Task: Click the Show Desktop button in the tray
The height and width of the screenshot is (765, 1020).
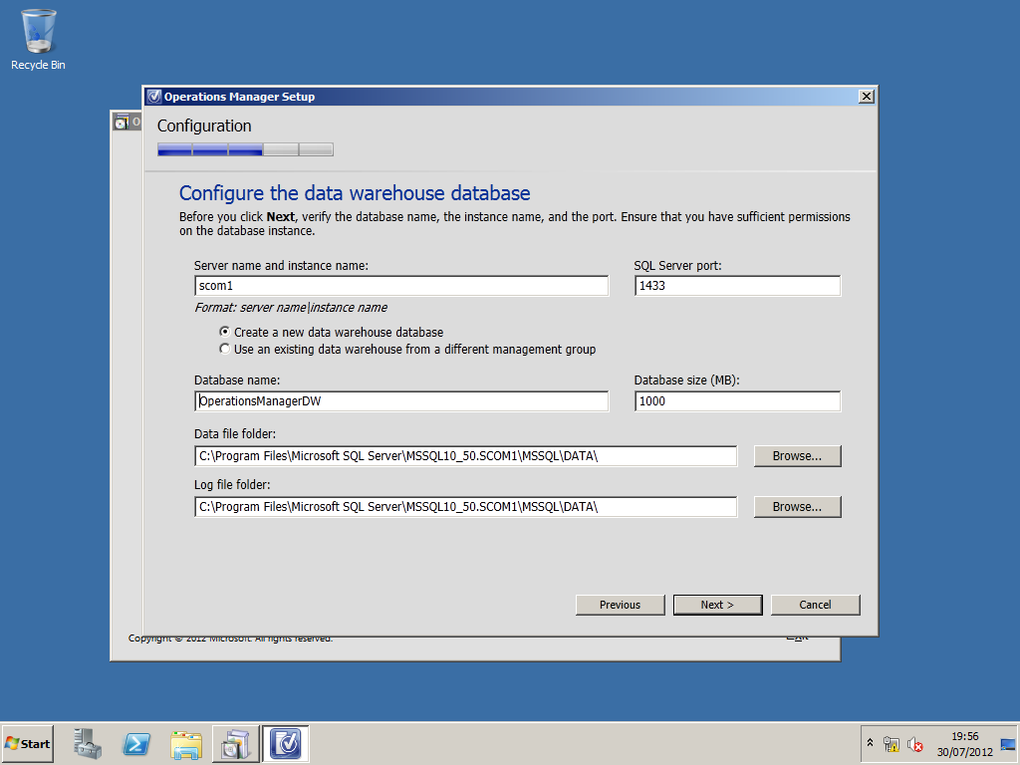Action: [1008, 743]
